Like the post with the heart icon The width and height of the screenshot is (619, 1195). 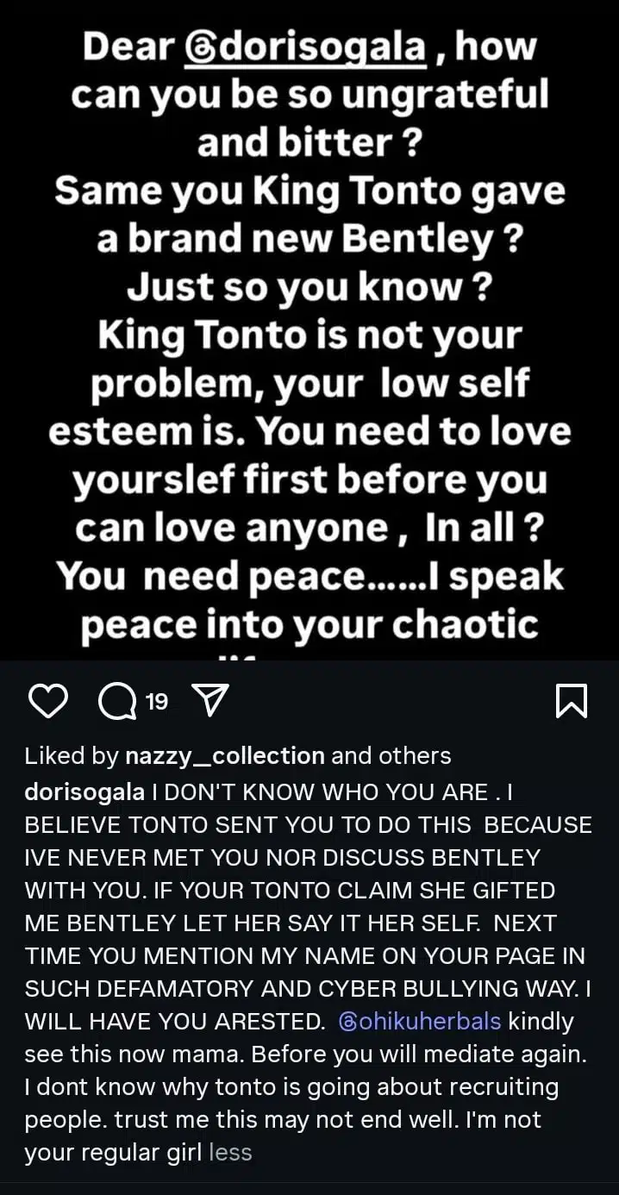(47, 702)
